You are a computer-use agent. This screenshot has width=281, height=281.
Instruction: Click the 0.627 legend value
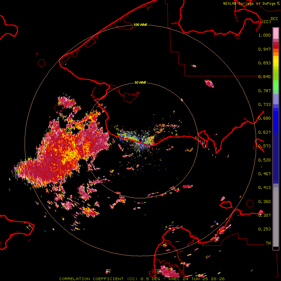[264, 132]
